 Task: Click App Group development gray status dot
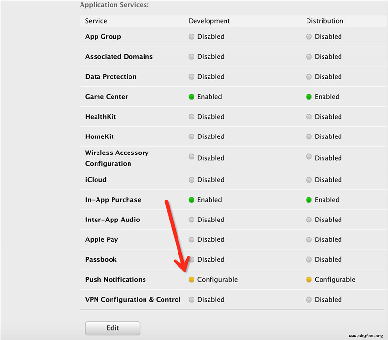[x=192, y=37]
